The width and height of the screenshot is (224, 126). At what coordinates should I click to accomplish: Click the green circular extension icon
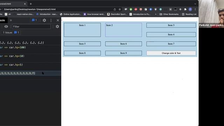tap(131, 9)
